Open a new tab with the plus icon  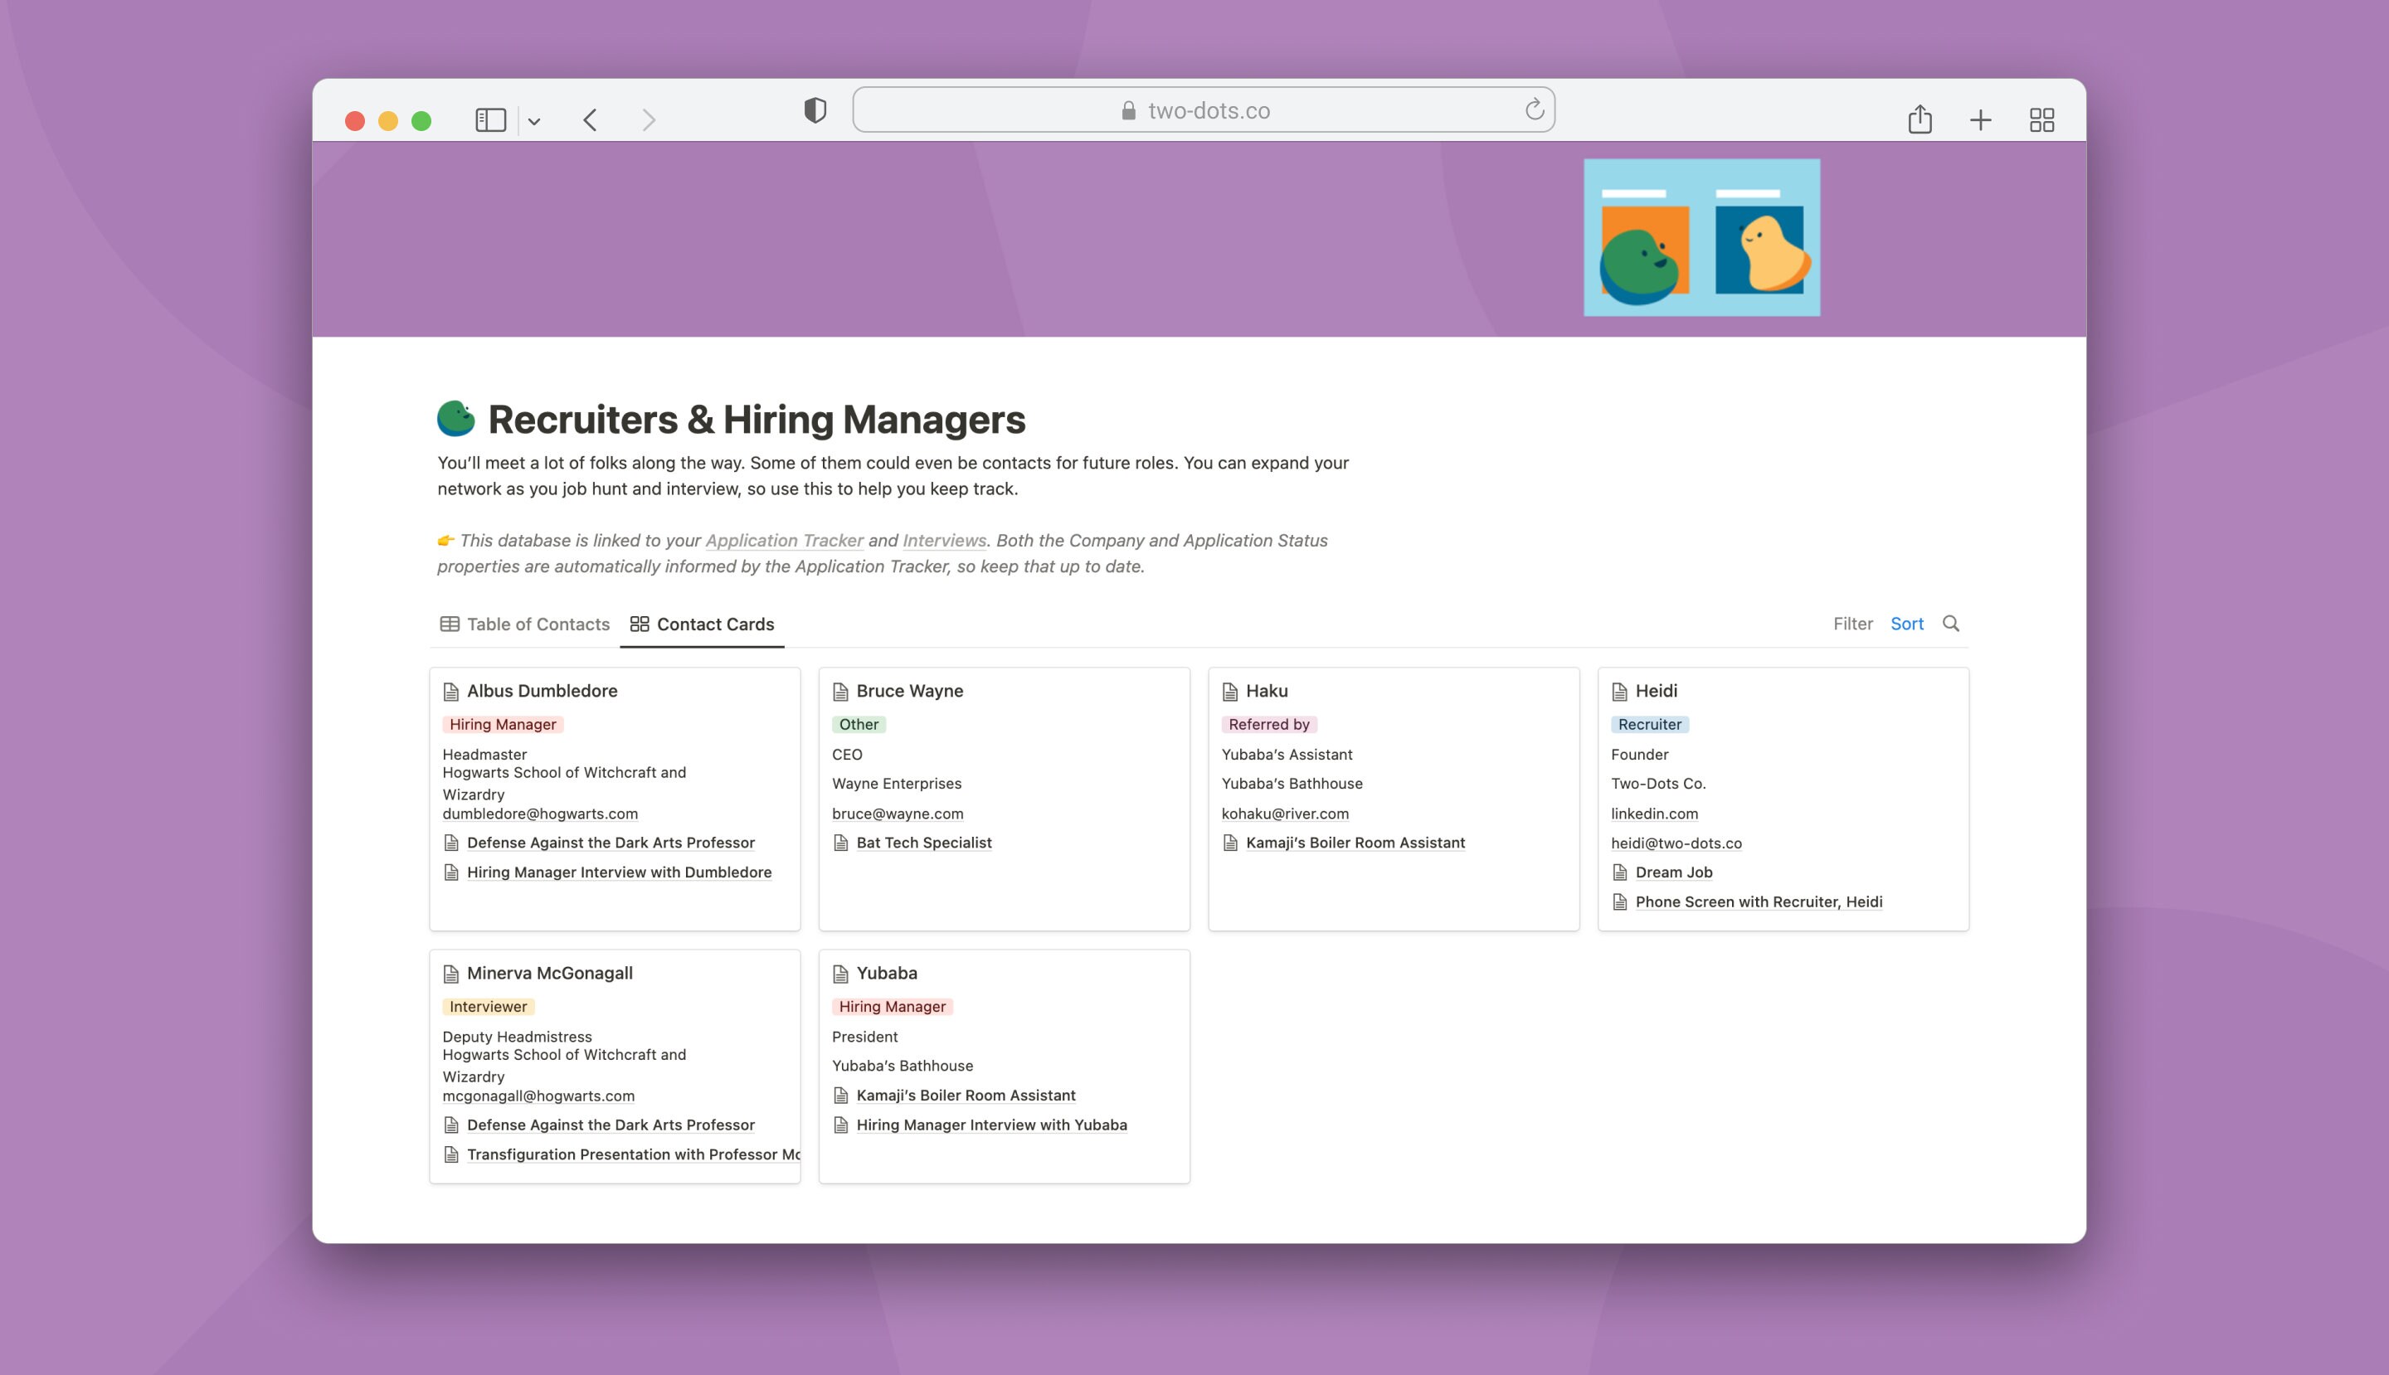1980,119
